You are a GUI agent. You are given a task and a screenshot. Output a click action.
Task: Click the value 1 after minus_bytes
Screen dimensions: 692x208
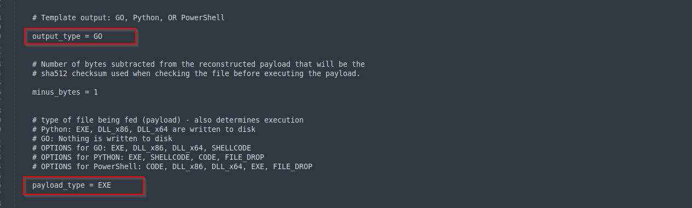pos(96,92)
